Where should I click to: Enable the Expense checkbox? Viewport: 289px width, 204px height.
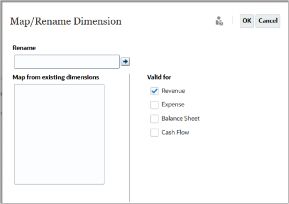(x=154, y=105)
